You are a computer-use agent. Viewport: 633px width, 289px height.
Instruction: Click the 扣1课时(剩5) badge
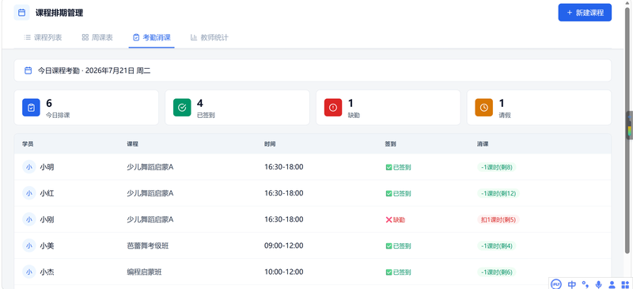498,220
